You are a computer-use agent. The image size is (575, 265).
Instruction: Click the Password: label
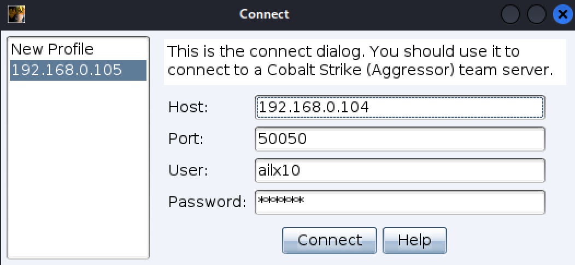click(x=207, y=202)
